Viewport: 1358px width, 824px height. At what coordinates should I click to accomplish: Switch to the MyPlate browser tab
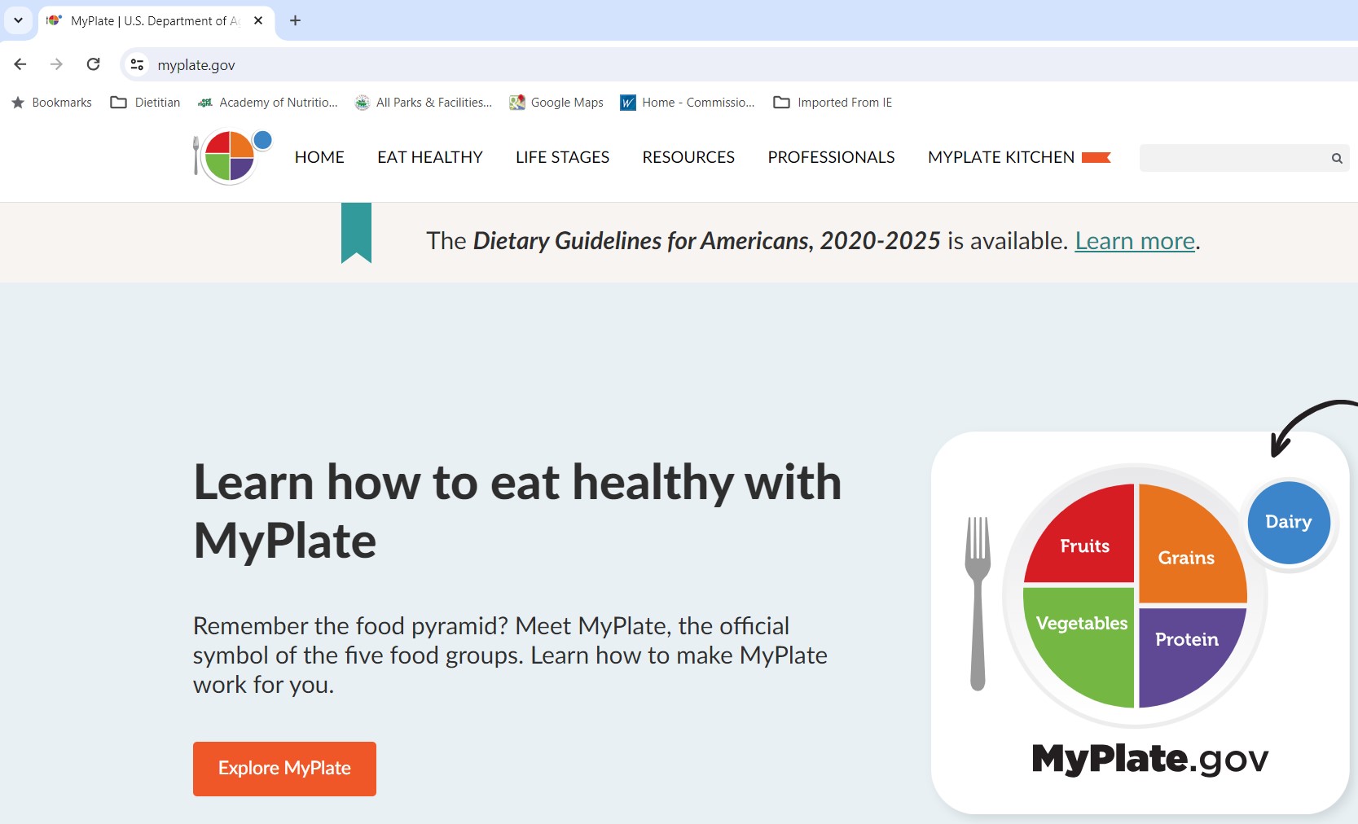[x=147, y=20]
